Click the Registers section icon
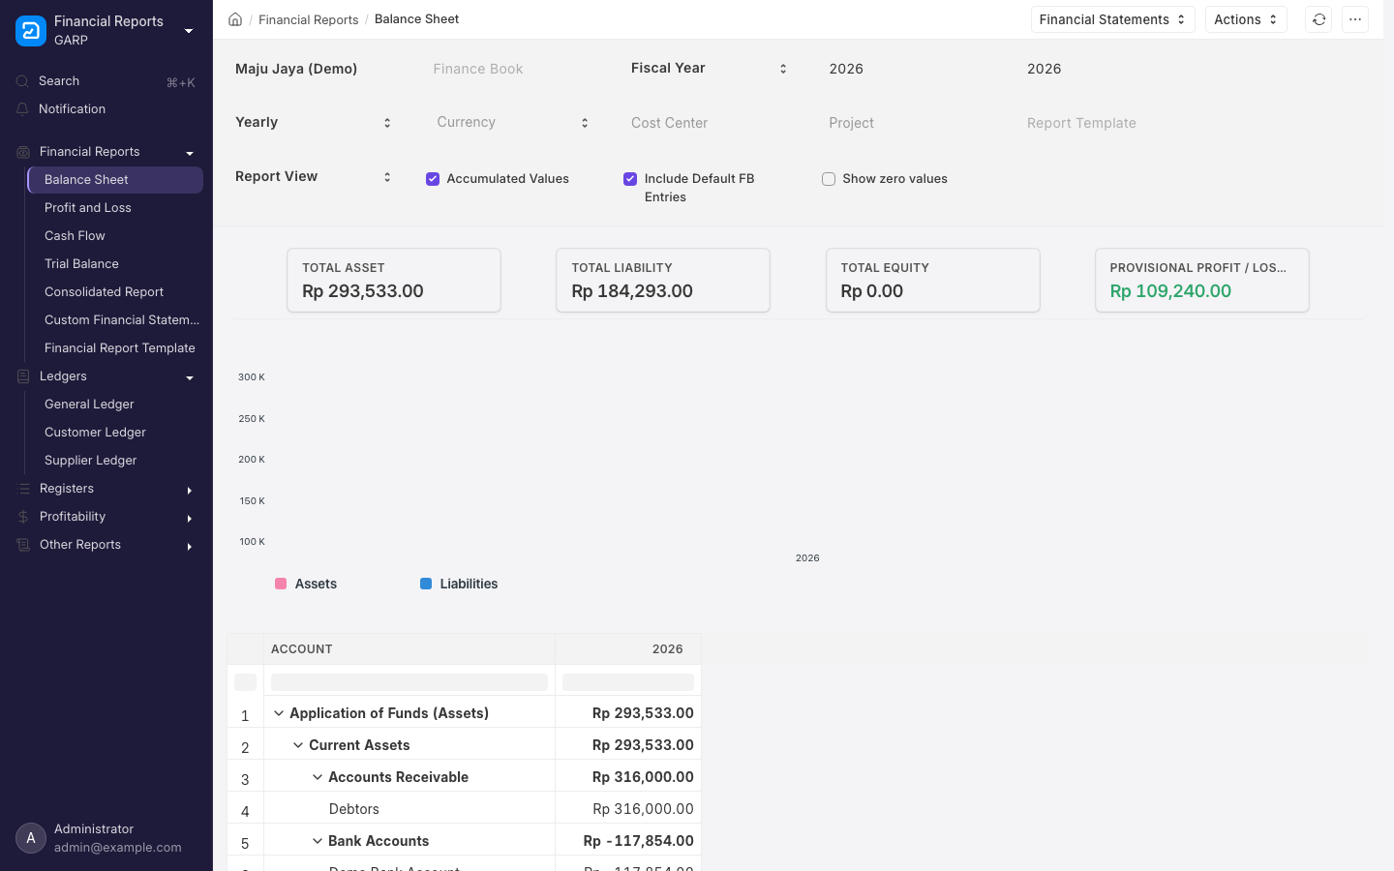Image resolution: width=1394 pixels, height=871 pixels. [23, 489]
